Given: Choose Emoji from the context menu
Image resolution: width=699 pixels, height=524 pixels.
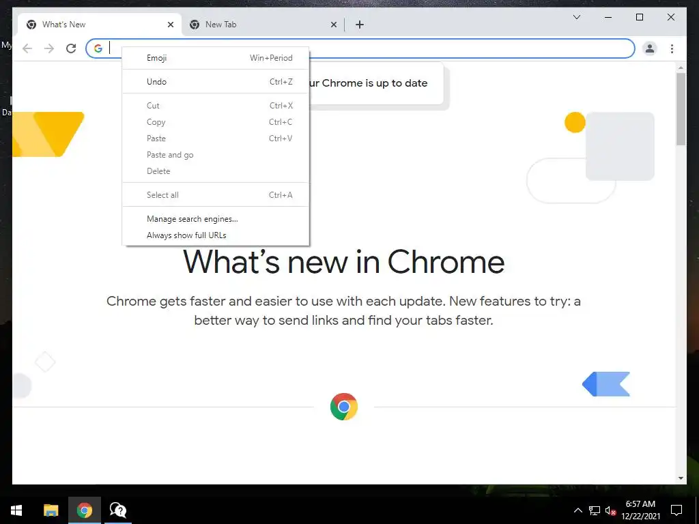Looking at the screenshot, I should pos(215,58).
